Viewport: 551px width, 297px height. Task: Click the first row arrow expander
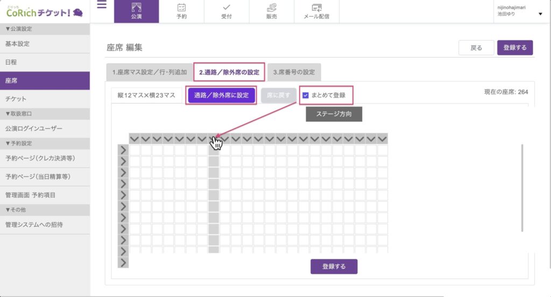(x=123, y=150)
